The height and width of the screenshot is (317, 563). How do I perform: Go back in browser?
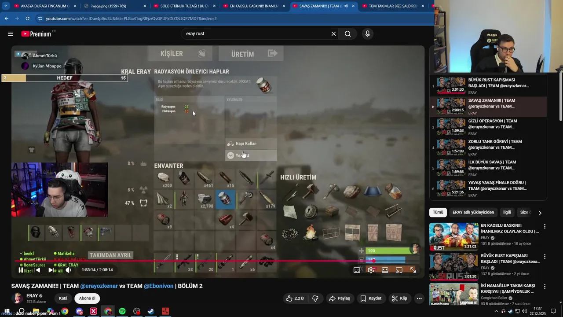click(6, 18)
